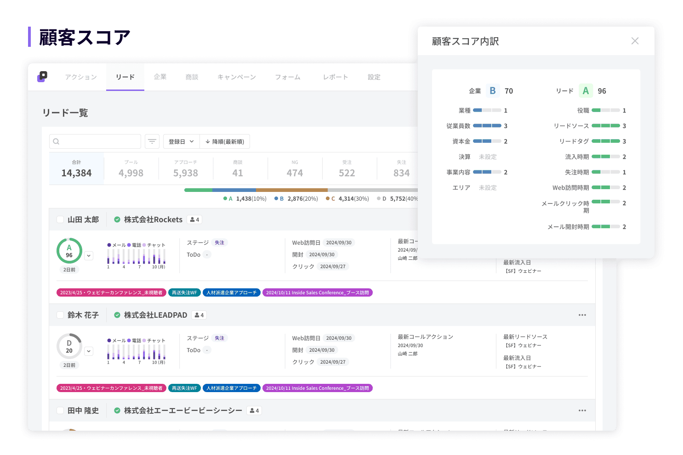This screenshot has height=455, width=683.
Task: Click the app logo icon in navbar
Action: click(x=42, y=77)
